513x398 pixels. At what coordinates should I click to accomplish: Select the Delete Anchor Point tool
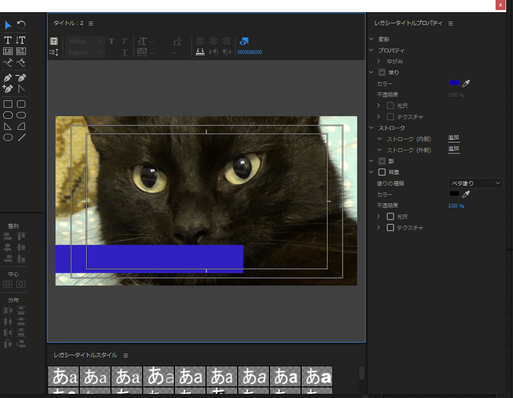tap(21, 78)
